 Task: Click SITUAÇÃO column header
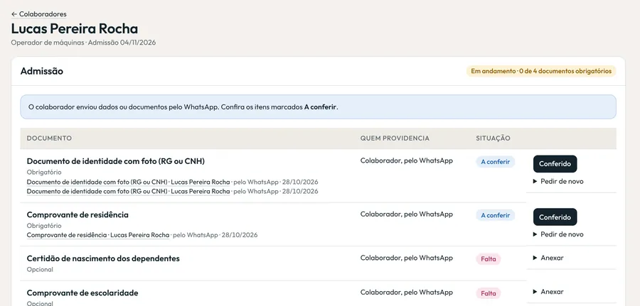[493, 138]
